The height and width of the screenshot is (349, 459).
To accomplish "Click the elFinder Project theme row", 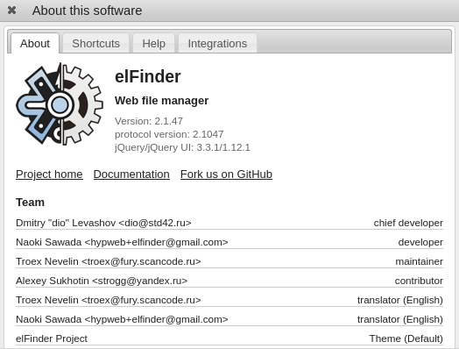I will click(229, 338).
